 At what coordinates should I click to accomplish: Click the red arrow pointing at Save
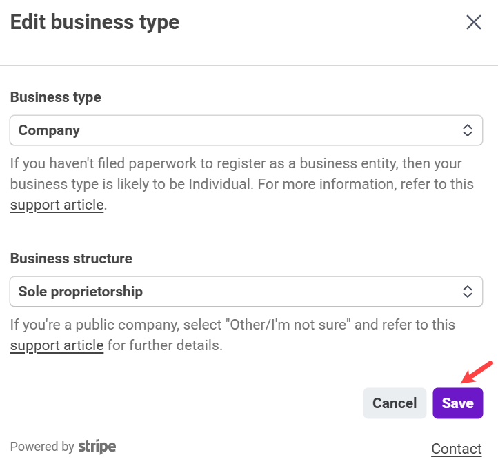tap(477, 372)
